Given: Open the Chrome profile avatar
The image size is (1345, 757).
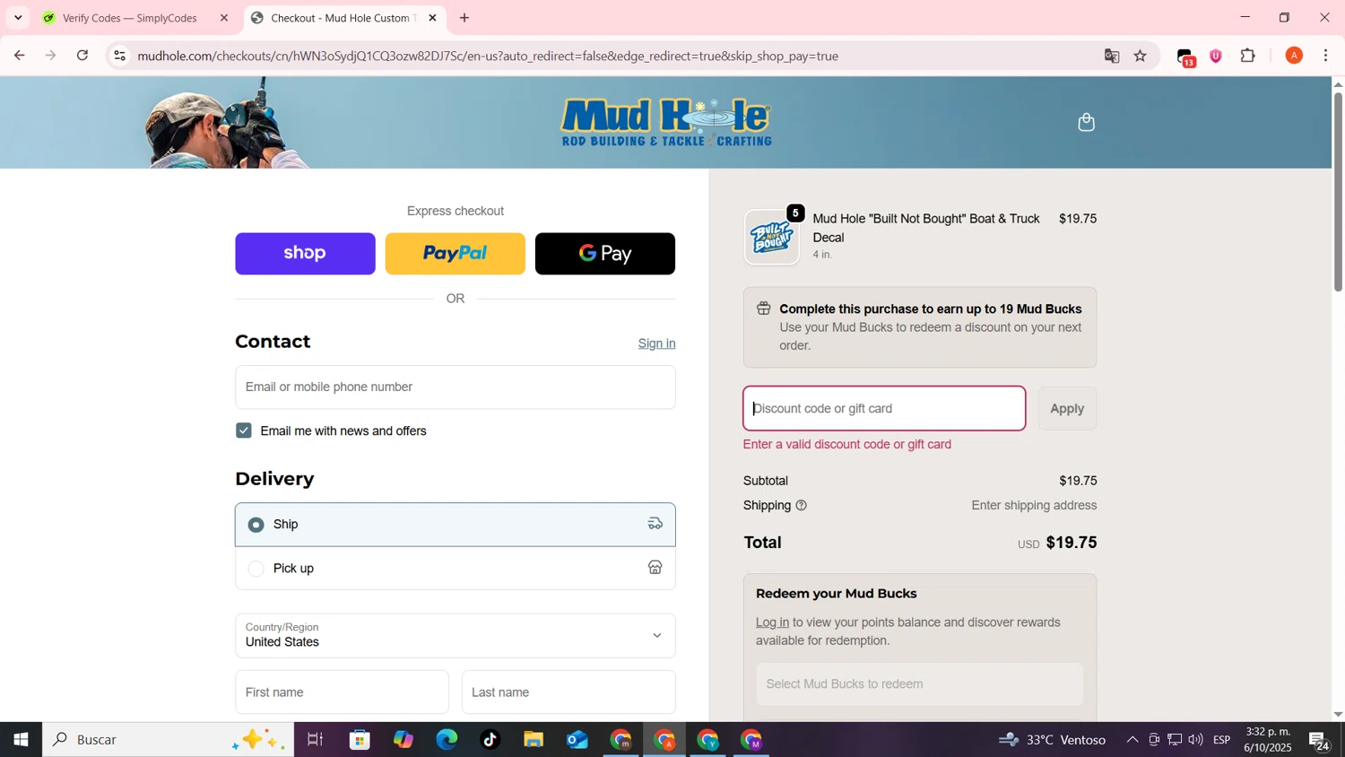Looking at the screenshot, I should click(1294, 56).
